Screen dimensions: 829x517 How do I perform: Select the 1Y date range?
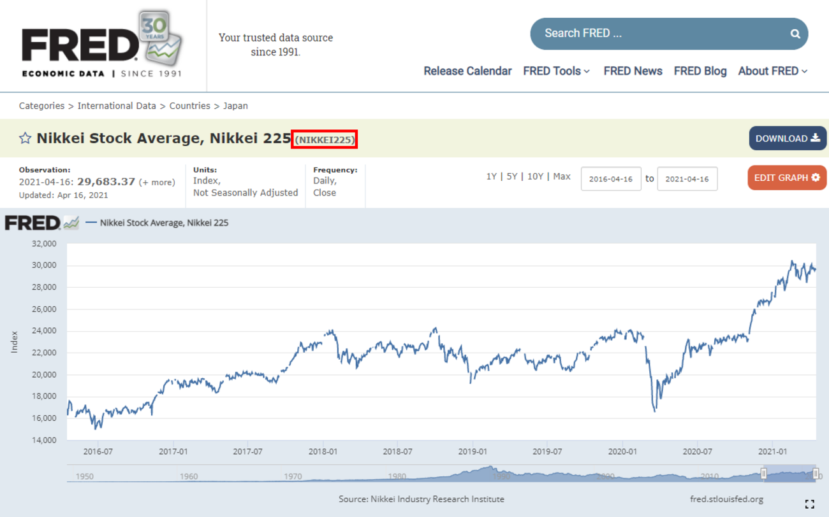(x=491, y=176)
